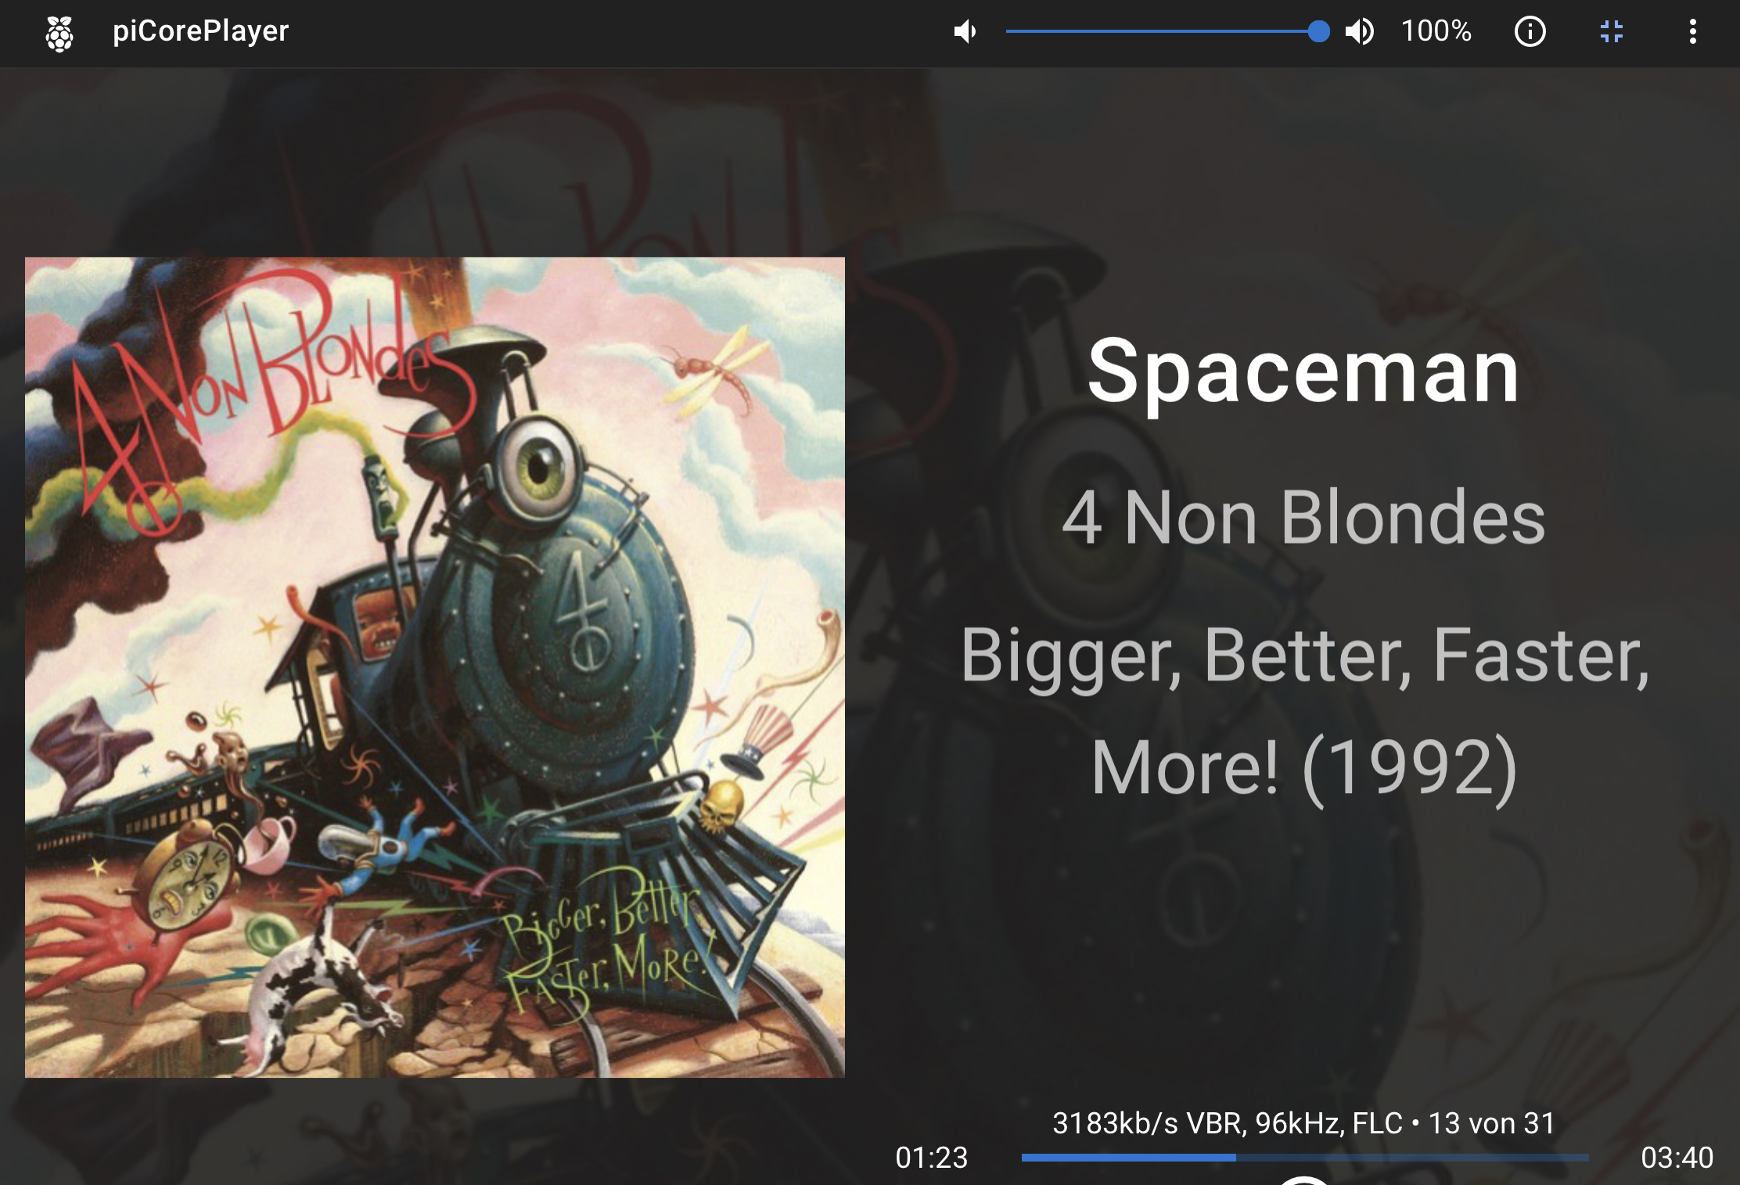Click the 100% volume level label
This screenshot has width=1740, height=1185.
coord(1436,31)
